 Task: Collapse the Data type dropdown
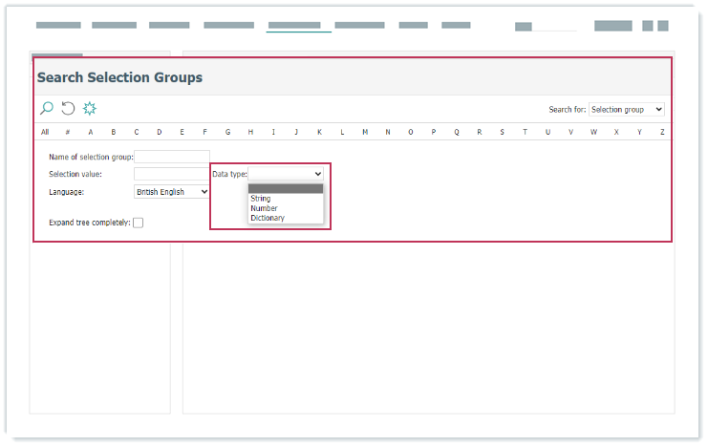click(286, 174)
